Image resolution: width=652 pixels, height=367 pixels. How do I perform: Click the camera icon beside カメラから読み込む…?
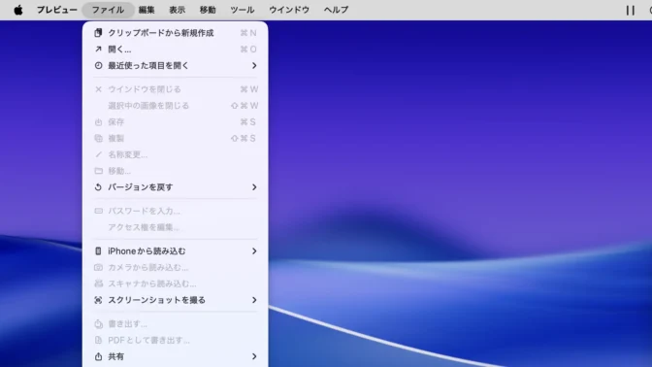[x=98, y=267]
